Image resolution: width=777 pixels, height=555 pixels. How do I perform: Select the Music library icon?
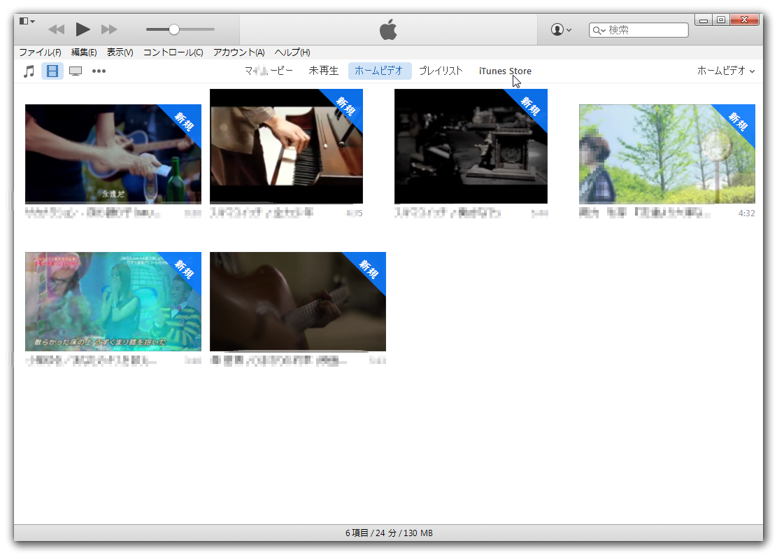(x=29, y=71)
